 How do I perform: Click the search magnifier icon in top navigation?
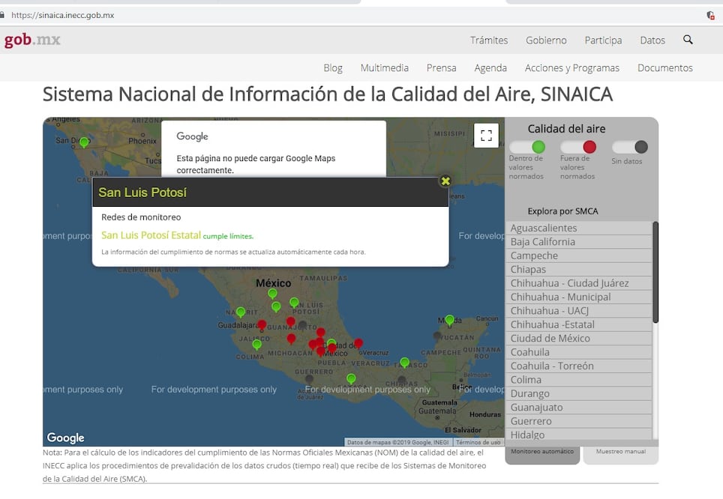coord(688,40)
